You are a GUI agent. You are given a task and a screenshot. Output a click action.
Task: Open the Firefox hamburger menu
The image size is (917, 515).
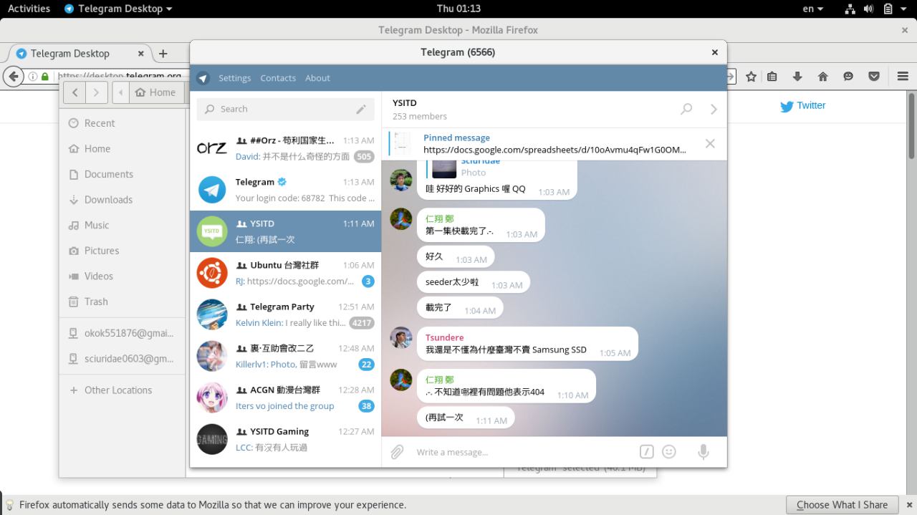[901, 77]
